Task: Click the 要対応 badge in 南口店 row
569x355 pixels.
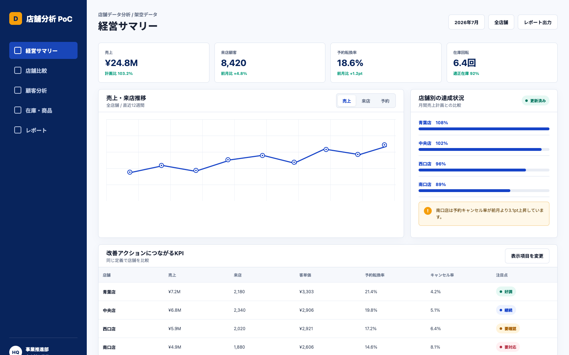Action: 508,347
